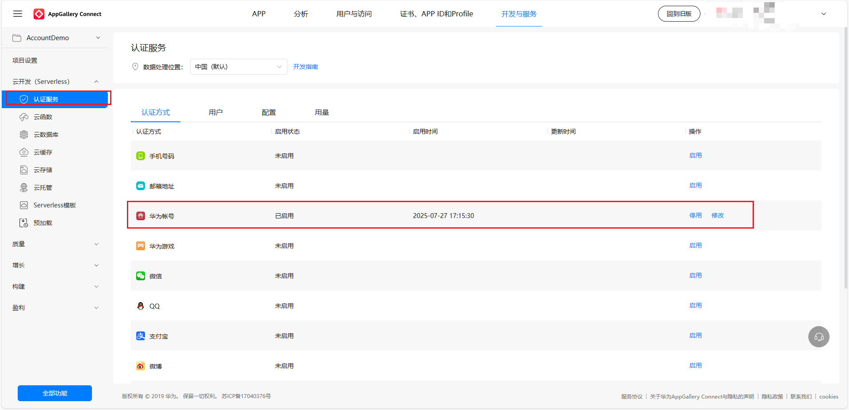
Task: Click the 认证服务 shield icon
Action: (x=24, y=99)
